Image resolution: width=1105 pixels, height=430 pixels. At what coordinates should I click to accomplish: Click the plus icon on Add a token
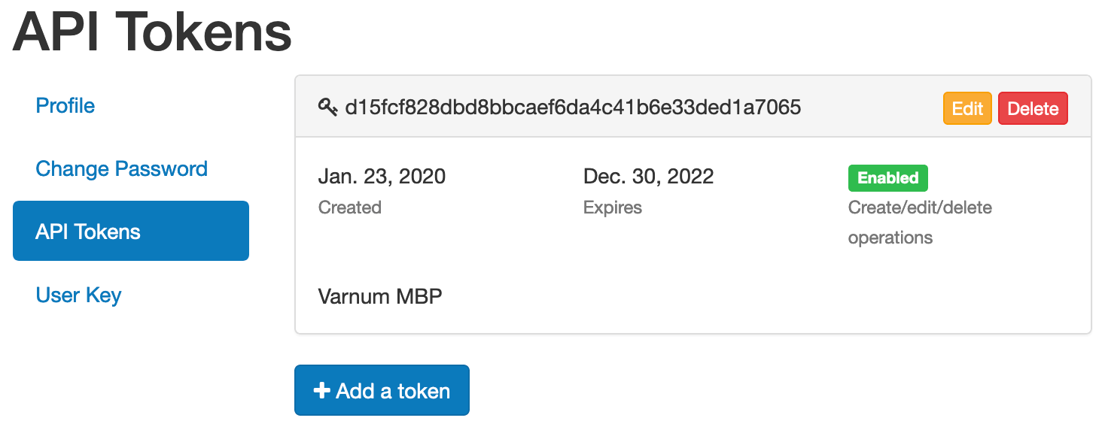point(321,391)
